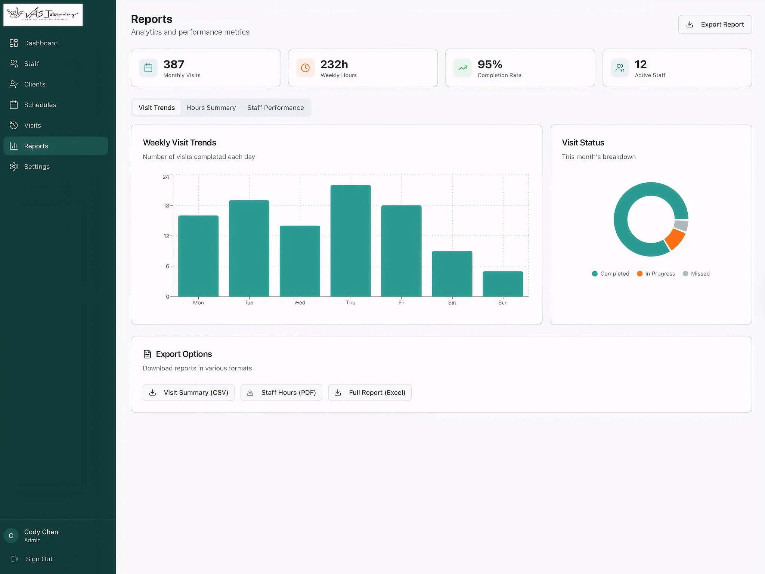The height and width of the screenshot is (574, 765).
Task: Click the 'Admin' role label
Action: coord(32,540)
